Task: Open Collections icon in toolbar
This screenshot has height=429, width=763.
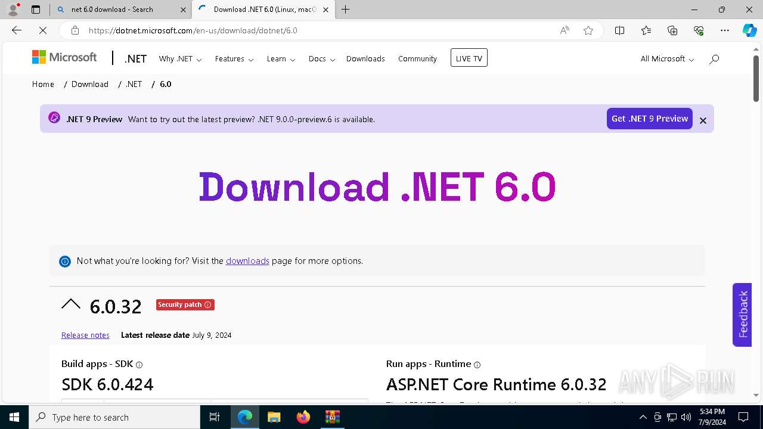Action: tap(672, 30)
